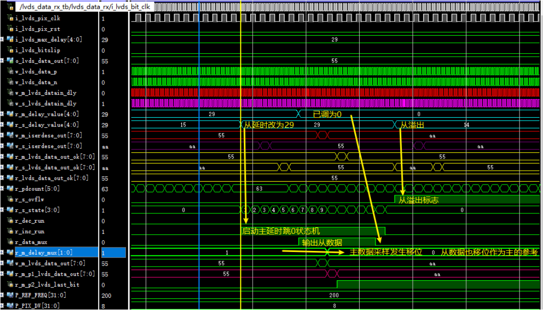Click the signal icon next to r_m_p2_lvds_last_bit
543x310 pixels.
10,285
